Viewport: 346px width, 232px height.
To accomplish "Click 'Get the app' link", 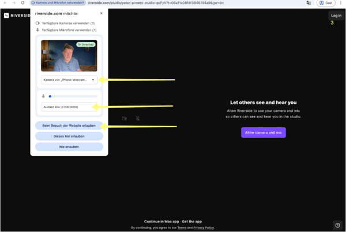I will pos(192,222).
